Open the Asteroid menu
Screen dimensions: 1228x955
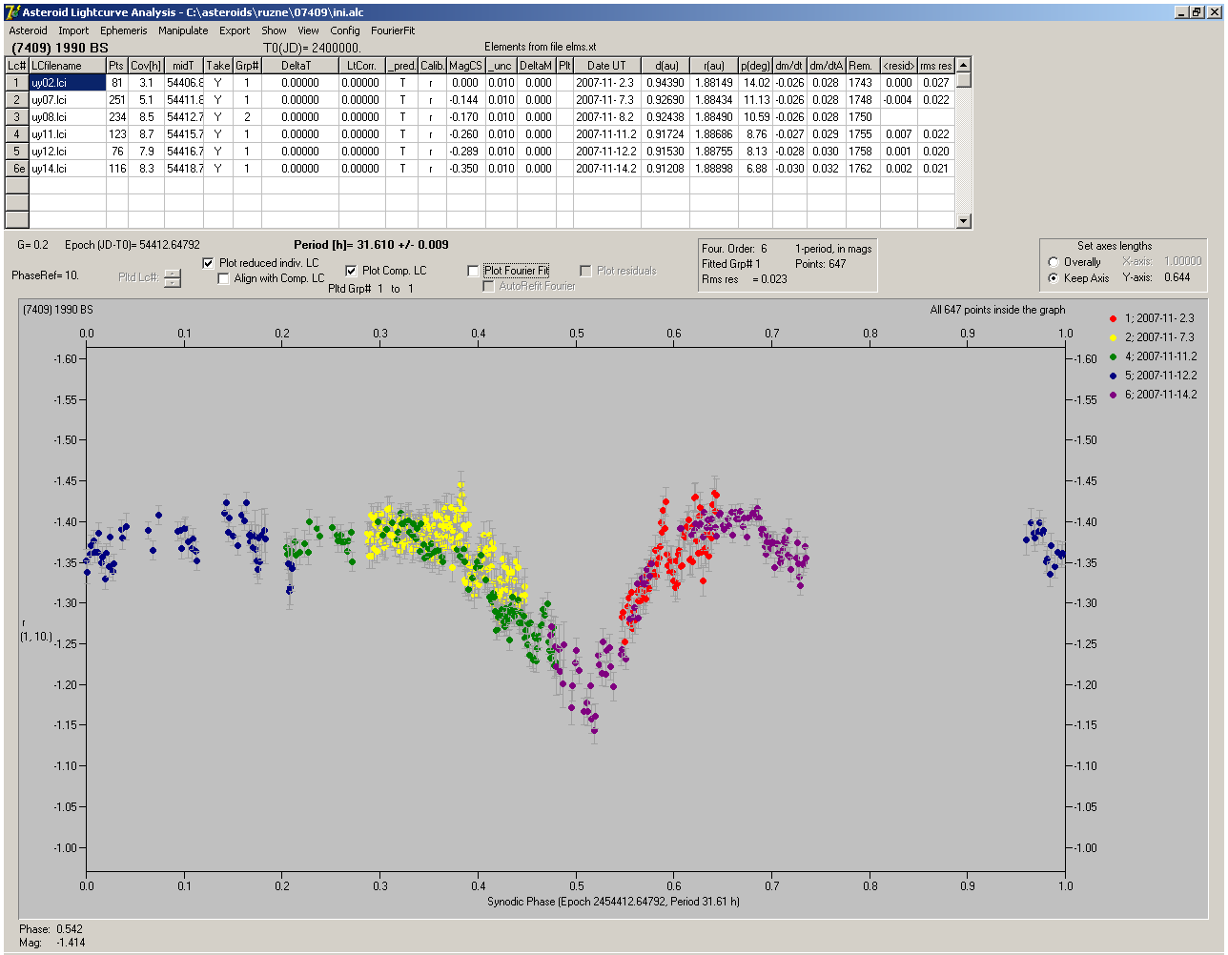pos(28,30)
